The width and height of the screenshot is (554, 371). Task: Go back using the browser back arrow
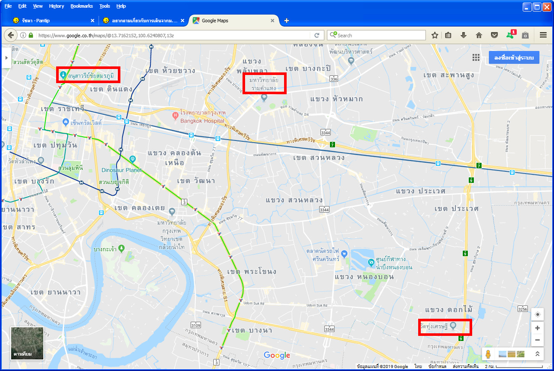click(10, 35)
